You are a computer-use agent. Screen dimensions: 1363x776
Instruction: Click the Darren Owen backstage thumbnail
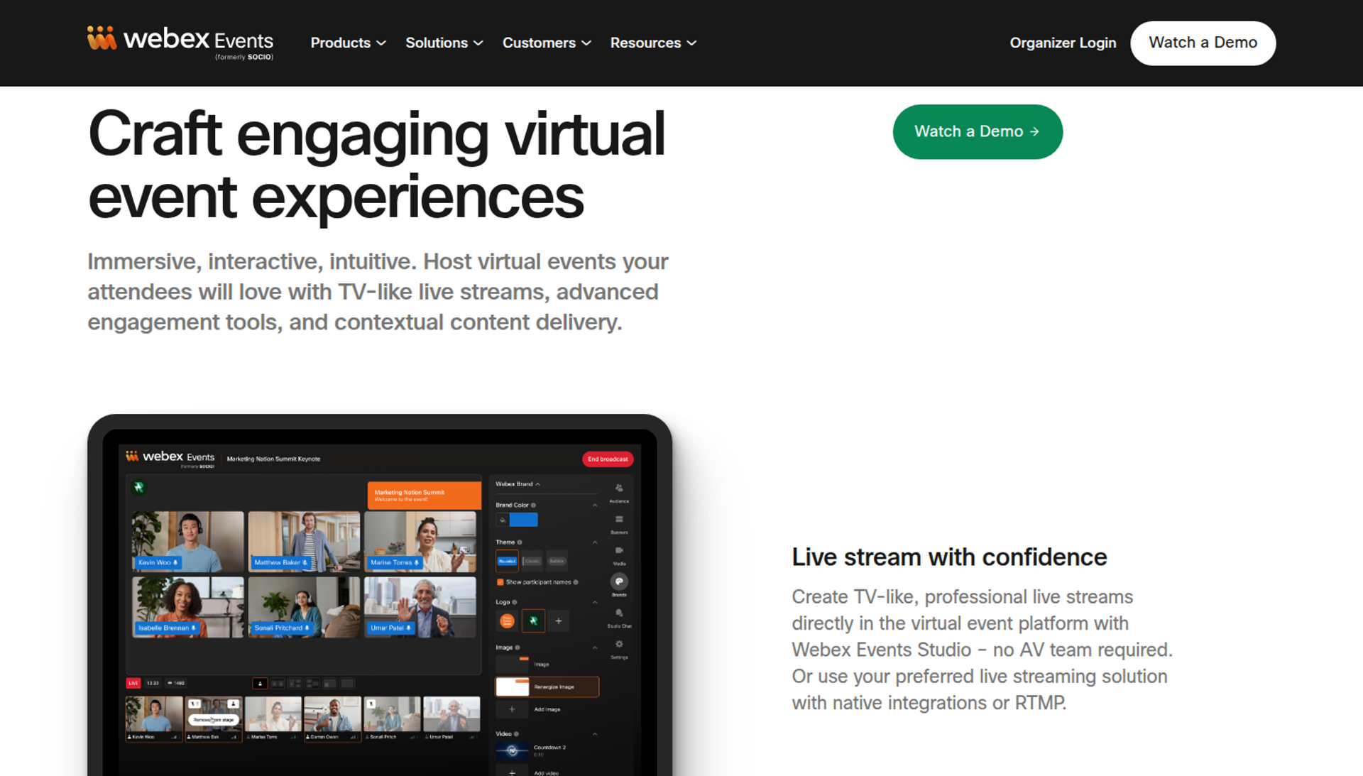(x=332, y=718)
